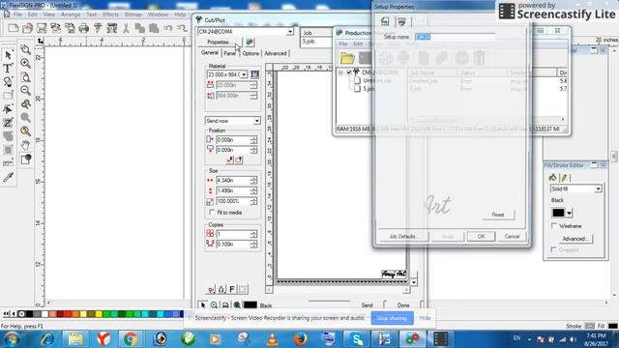Click the F icon at Cut/Plot bottom
The width and height of the screenshot is (619, 348).
[x=232, y=289]
